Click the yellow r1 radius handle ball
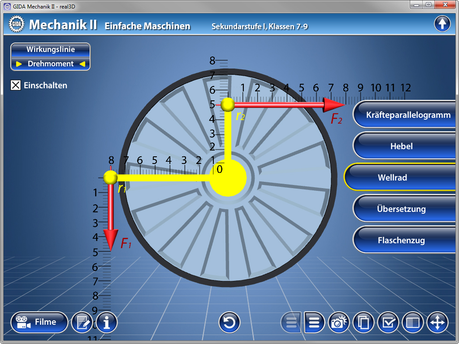The width and height of the screenshot is (459, 344). (x=110, y=177)
